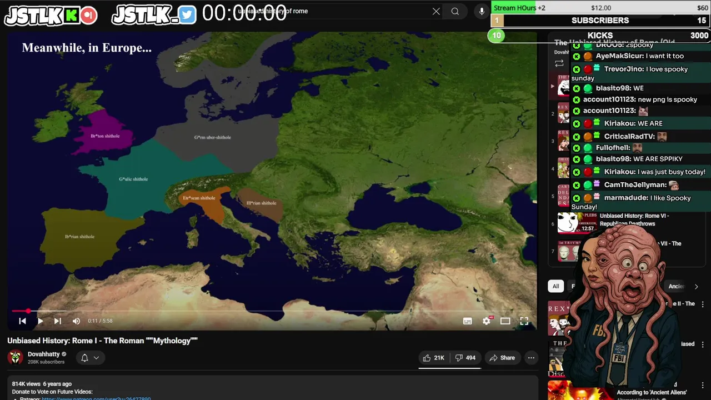Skip to next video
The width and height of the screenshot is (711, 400).
click(58, 321)
